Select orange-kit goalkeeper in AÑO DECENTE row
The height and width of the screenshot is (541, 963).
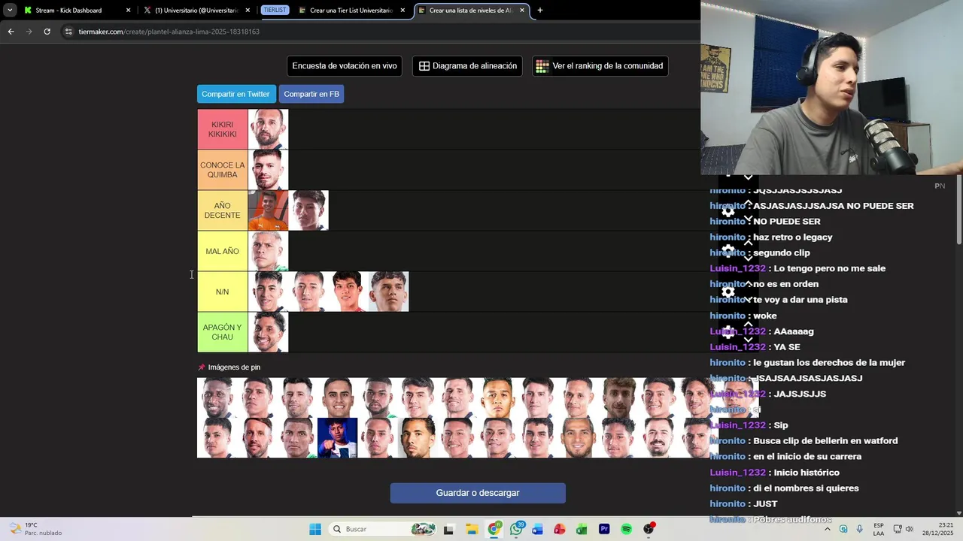pos(269,210)
